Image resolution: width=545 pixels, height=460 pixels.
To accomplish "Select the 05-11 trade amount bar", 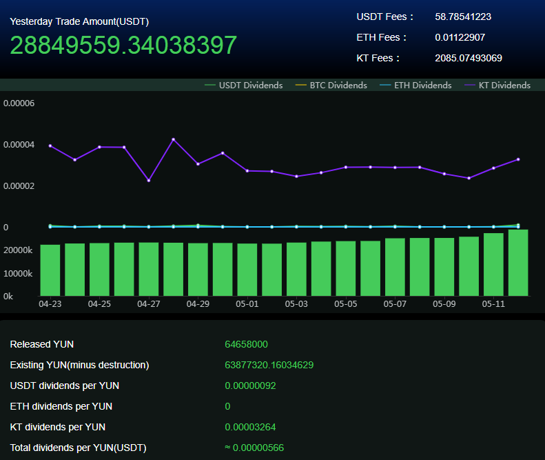I will pos(493,264).
